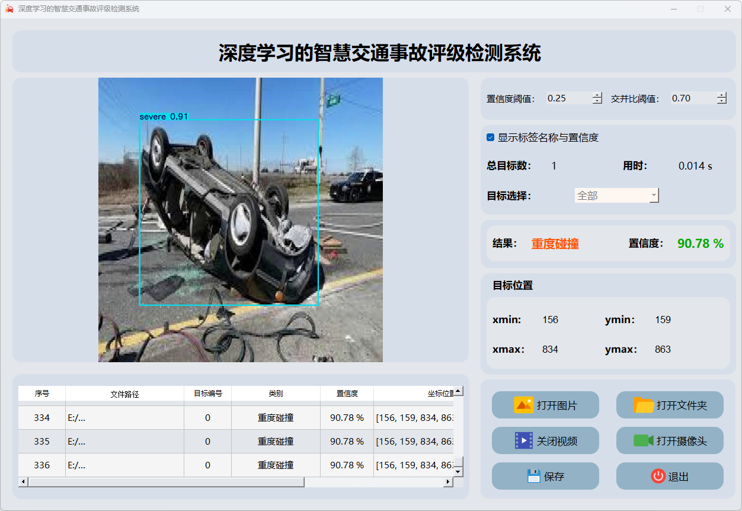Click the horizontal scrollbar under results table

pyautogui.click(x=166, y=482)
